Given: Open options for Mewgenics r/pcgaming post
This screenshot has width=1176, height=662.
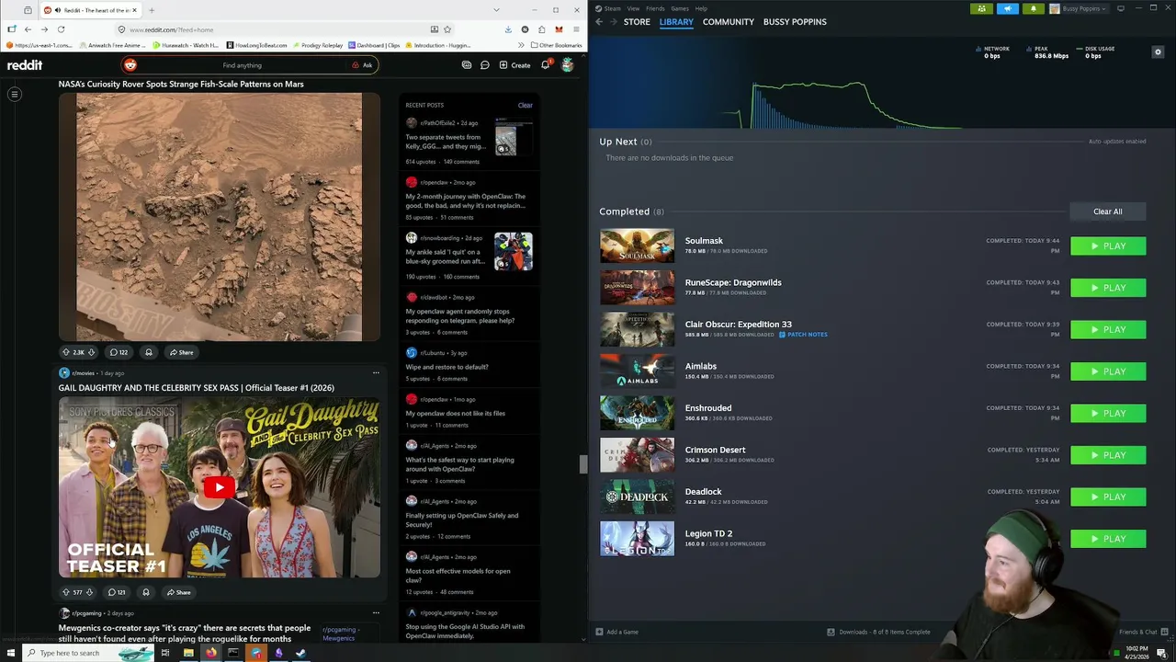Looking at the screenshot, I should tap(376, 613).
